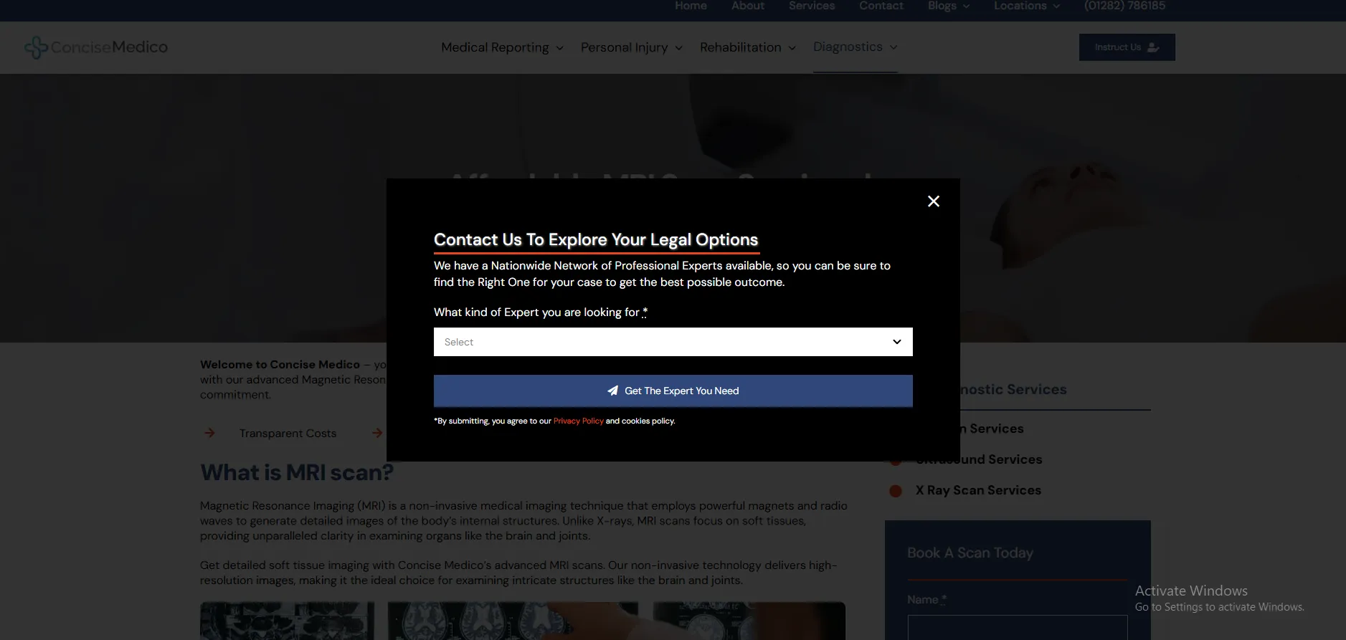Open the expert type Select dropdown
The image size is (1346, 640).
(672, 342)
